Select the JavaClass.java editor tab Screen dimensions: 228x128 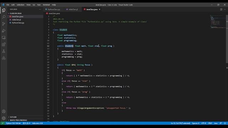coord(92,9)
